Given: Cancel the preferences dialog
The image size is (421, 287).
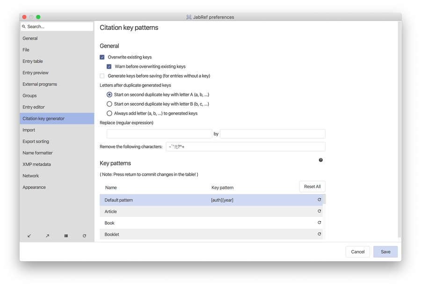Looking at the screenshot, I should 357,251.
